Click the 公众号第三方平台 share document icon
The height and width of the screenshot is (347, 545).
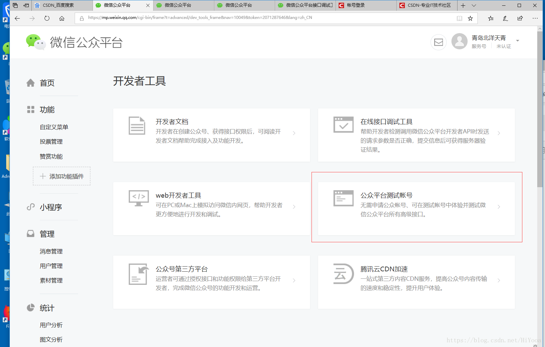click(x=139, y=274)
